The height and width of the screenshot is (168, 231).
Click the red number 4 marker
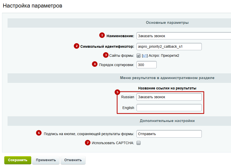tap(95, 64)
